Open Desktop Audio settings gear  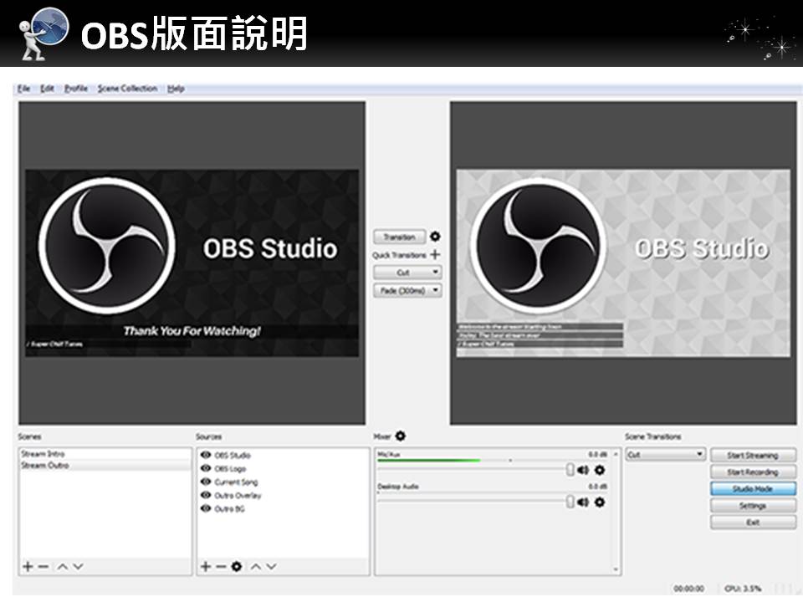coord(600,503)
